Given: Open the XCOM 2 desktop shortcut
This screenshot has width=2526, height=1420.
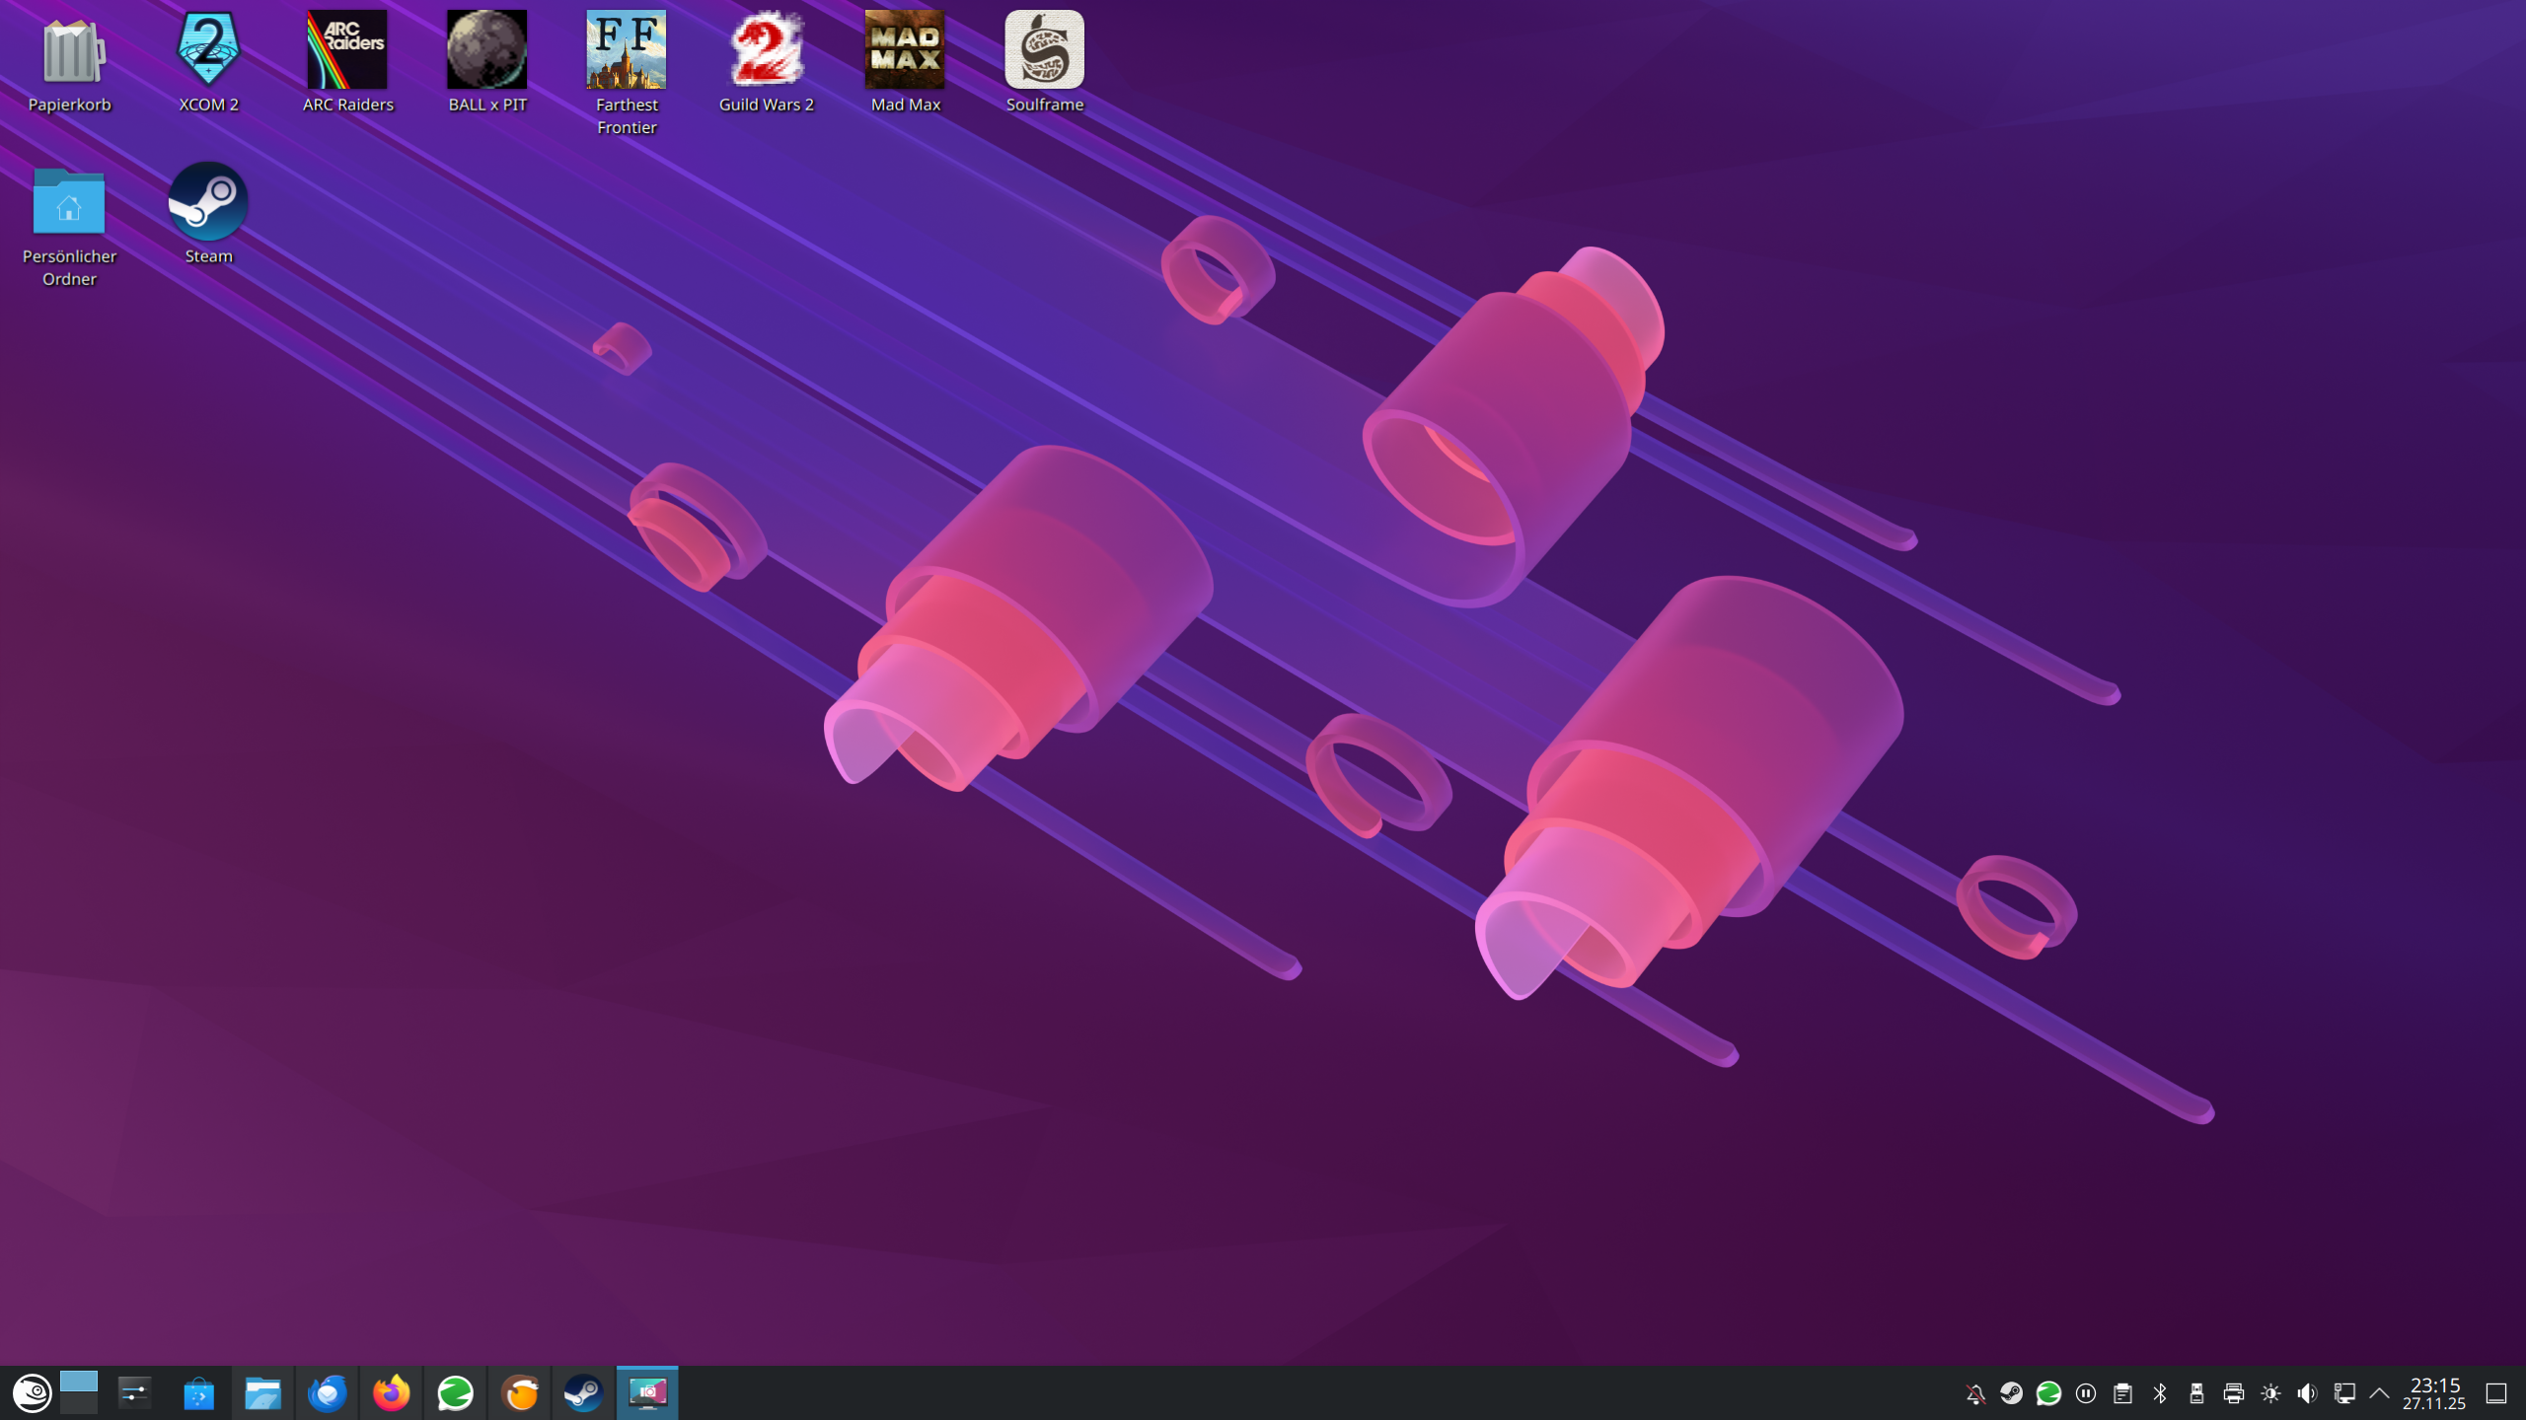Looking at the screenshot, I should pos(208,51).
